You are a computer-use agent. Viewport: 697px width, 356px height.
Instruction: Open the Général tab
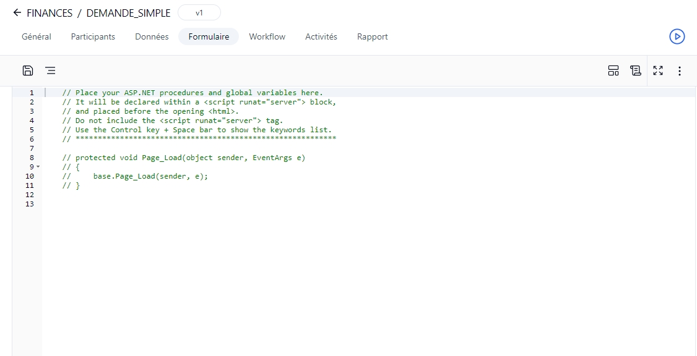click(37, 36)
